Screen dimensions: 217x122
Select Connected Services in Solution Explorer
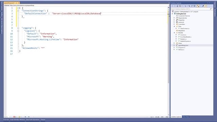[x=184, y=16]
